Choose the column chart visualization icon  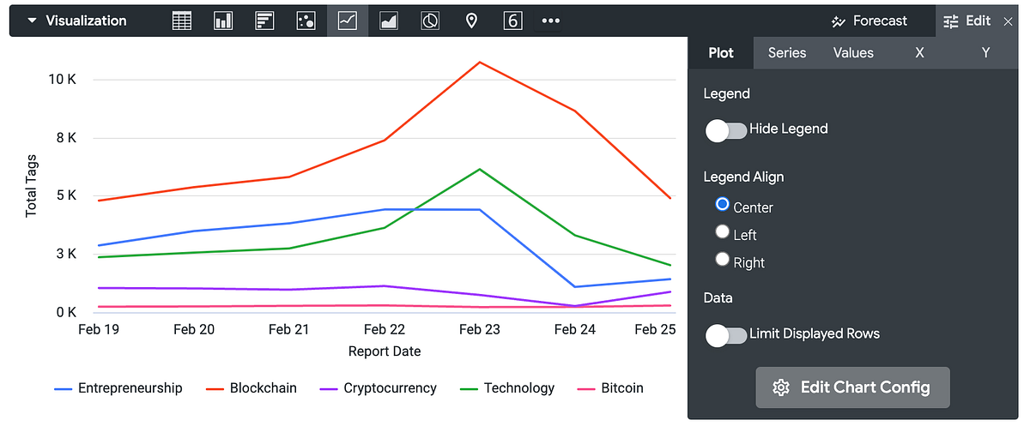[223, 21]
